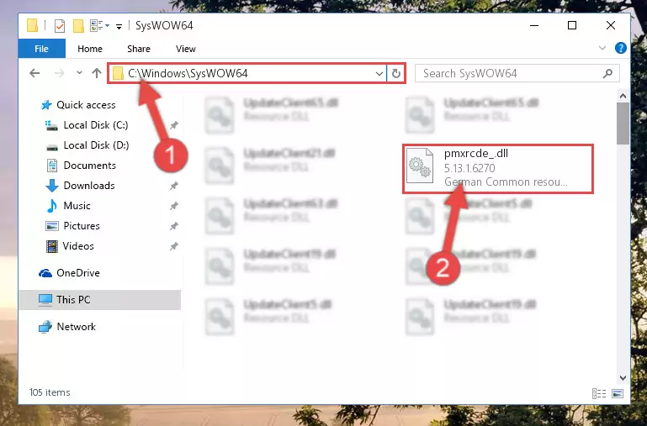Switch to the Home ribbon tab
The height and width of the screenshot is (426, 647).
tap(90, 49)
